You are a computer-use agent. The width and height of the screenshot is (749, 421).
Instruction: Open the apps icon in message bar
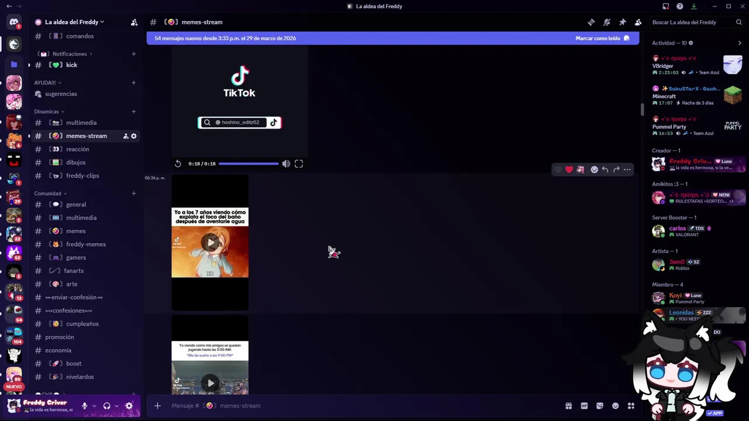pyautogui.click(x=631, y=406)
